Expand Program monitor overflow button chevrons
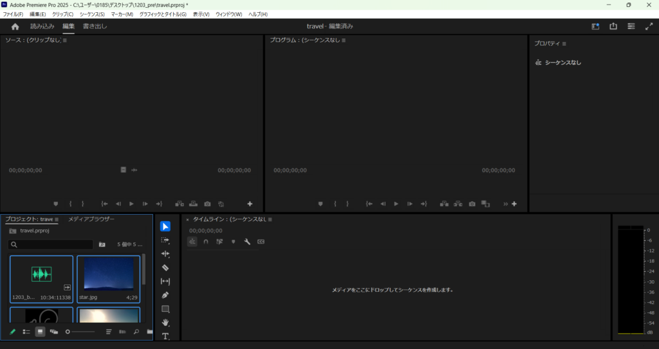The height and width of the screenshot is (349, 659). 505,204
